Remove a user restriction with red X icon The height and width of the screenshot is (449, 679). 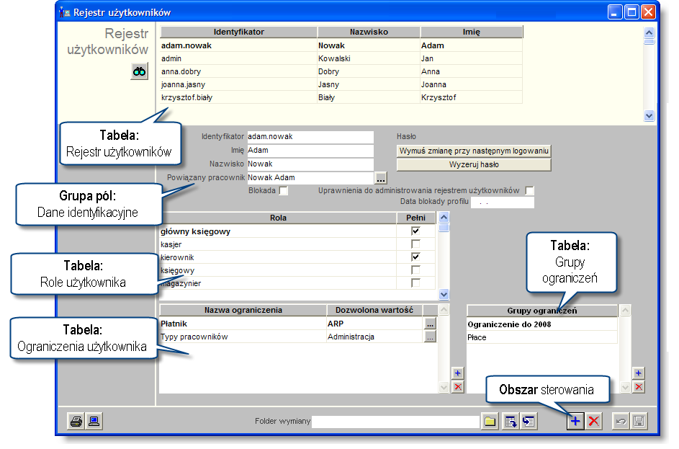point(458,387)
